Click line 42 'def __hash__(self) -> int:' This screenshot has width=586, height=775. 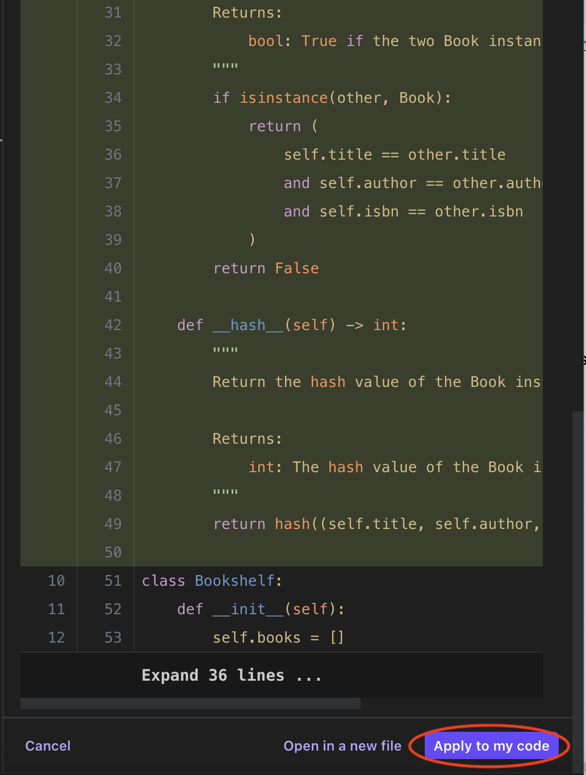pos(292,325)
